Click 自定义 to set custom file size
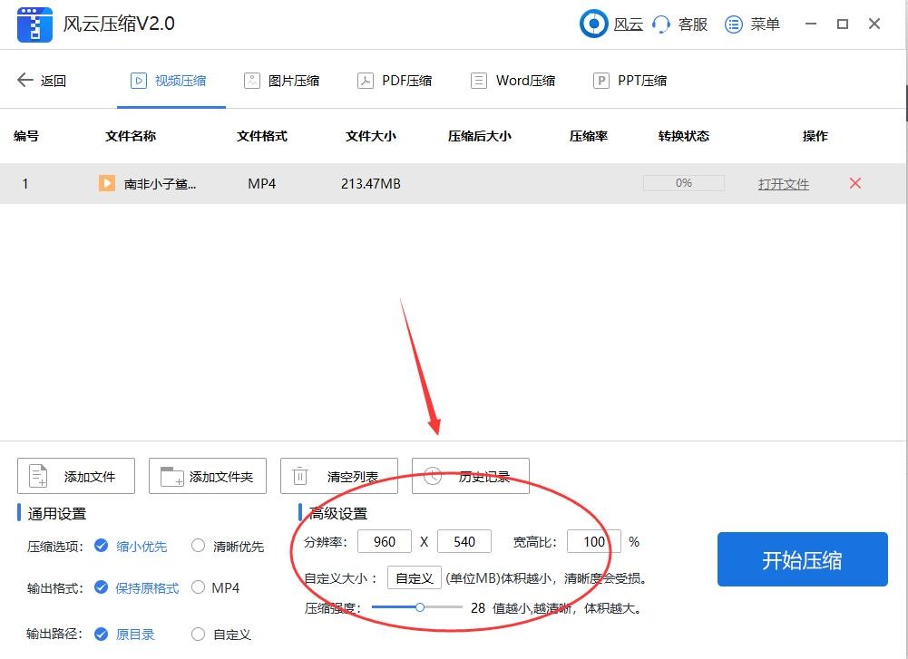The image size is (908, 659). [x=414, y=577]
